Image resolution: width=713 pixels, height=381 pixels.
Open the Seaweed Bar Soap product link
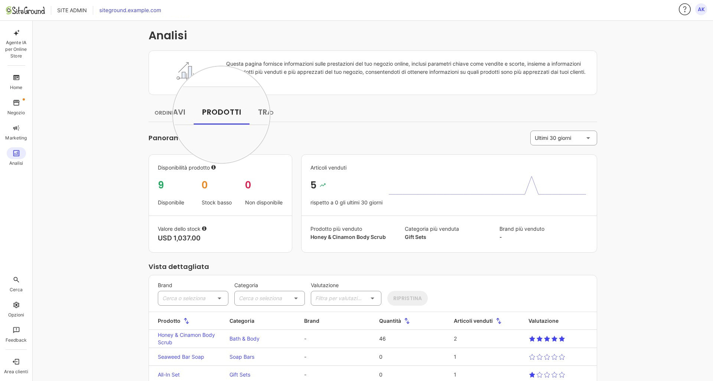[x=181, y=357]
